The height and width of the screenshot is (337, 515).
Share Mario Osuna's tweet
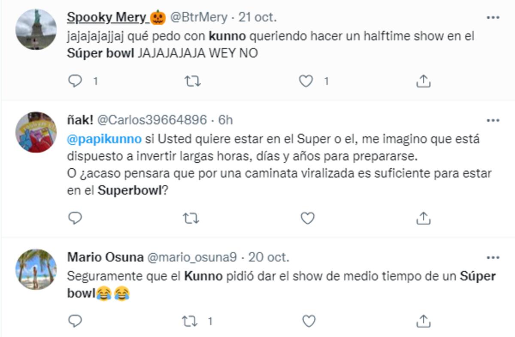(423, 320)
